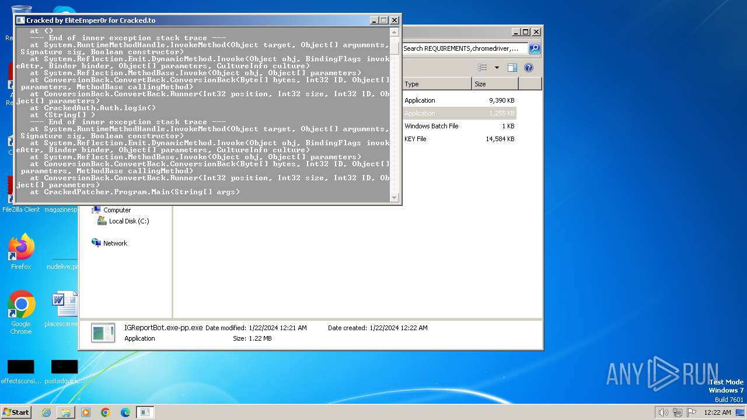The image size is (747, 420).
Task: Click the Date modified value in details pane
Action: pyautogui.click(x=278, y=328)
